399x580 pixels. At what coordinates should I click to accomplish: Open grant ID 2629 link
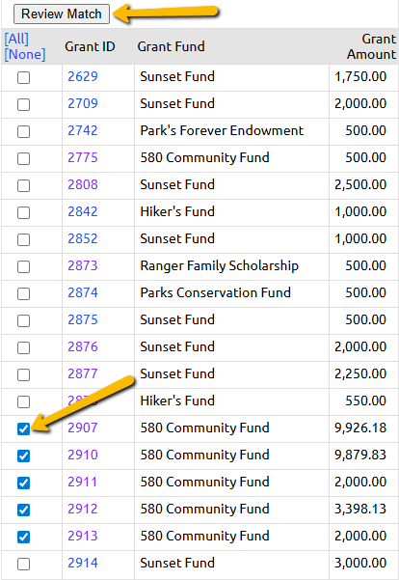(x=83, y=76)
